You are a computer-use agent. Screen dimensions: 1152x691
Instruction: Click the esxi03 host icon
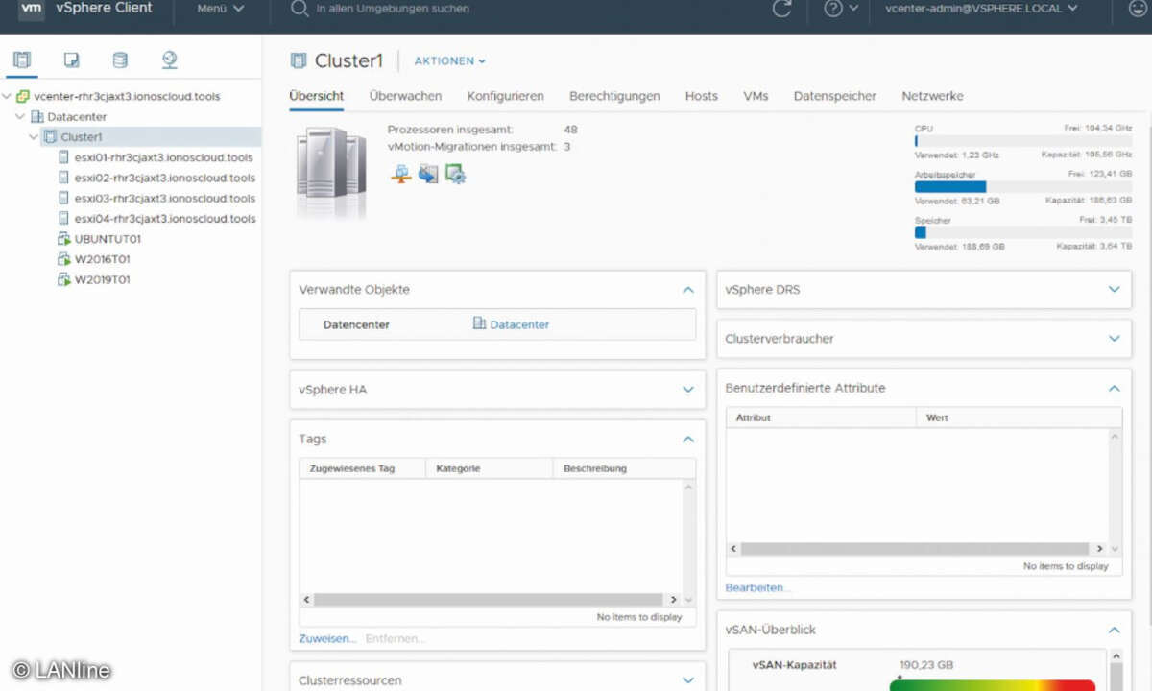65,198
